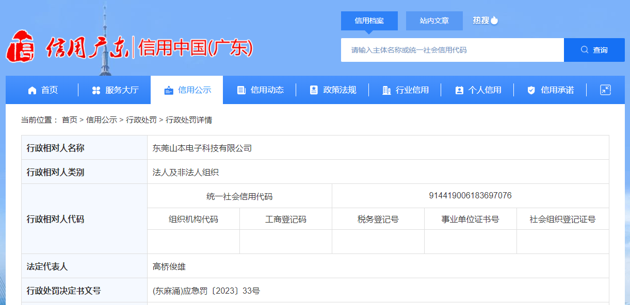This screenshot has width=630, height=305.
Task: Click the subject name search input
Action: click(x=453, y=50)
